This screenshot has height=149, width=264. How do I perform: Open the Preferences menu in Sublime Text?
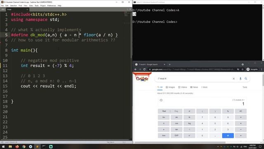(x=52, y=5)
